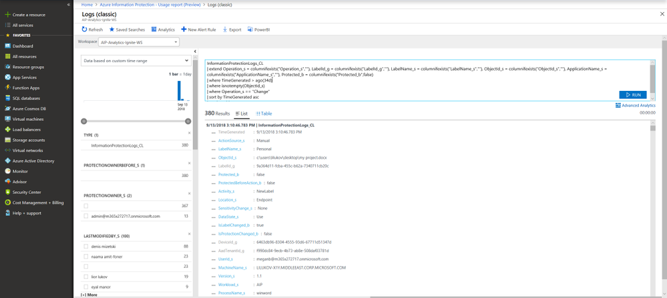Check the denis mizetski filter
This screenshot has height=298, width=667.
coord(86,247)
